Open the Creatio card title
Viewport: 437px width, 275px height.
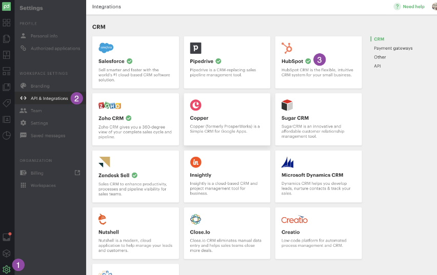(290, 232)
